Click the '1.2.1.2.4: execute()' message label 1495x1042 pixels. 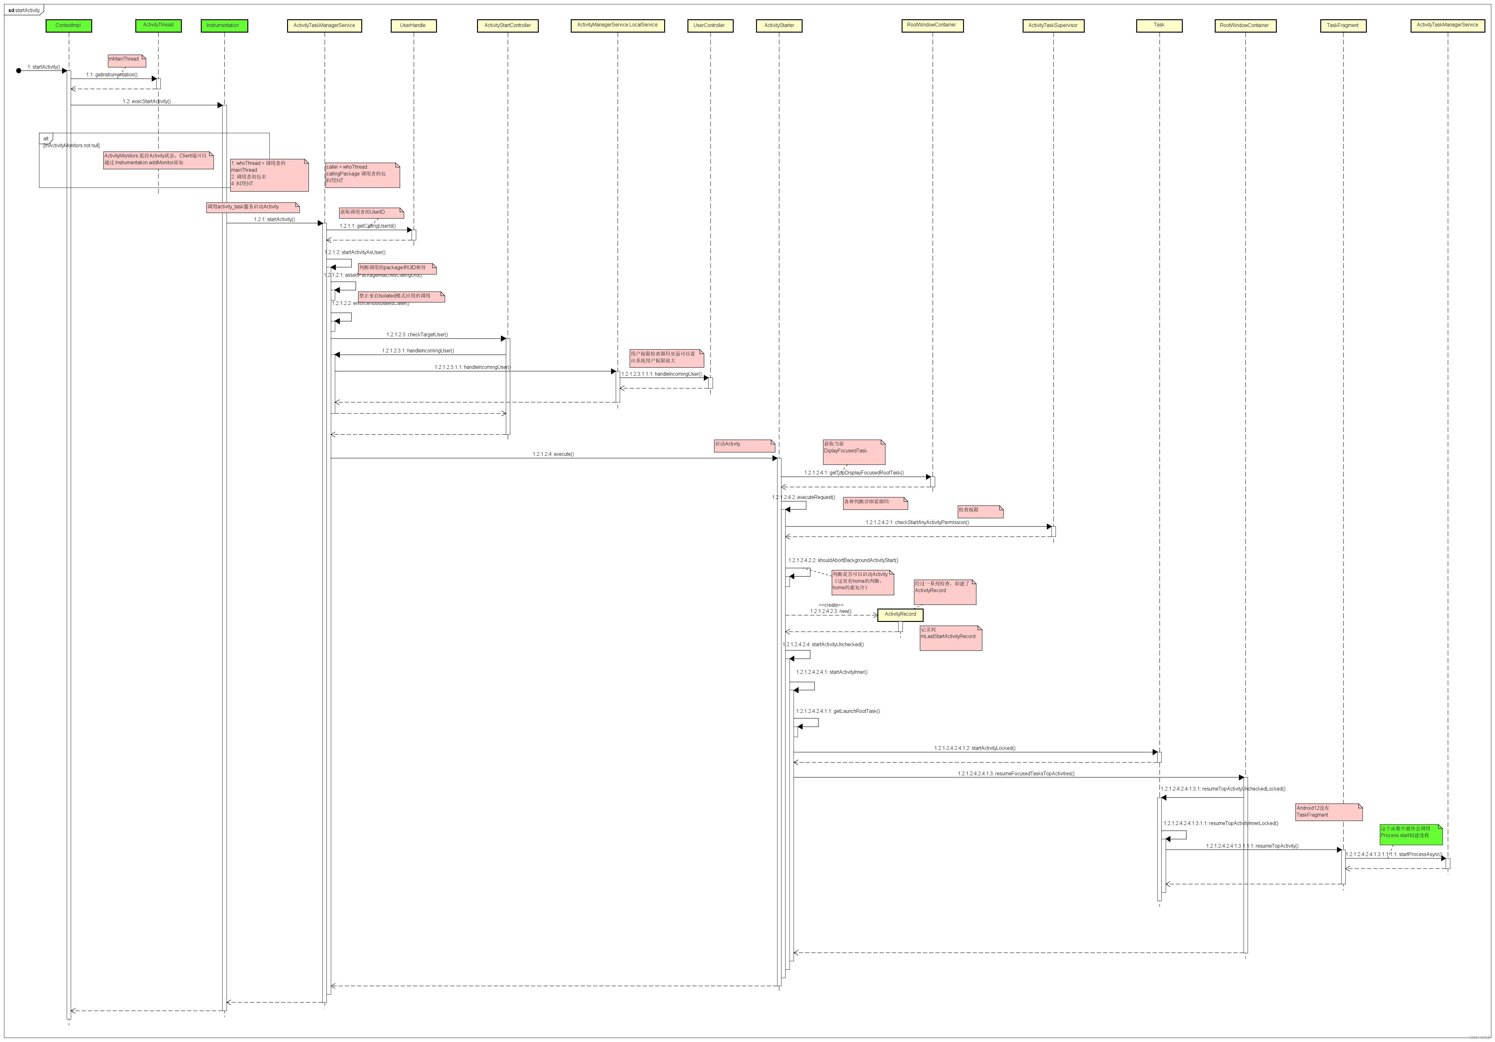pyautogui.click(x=553, y=455)
